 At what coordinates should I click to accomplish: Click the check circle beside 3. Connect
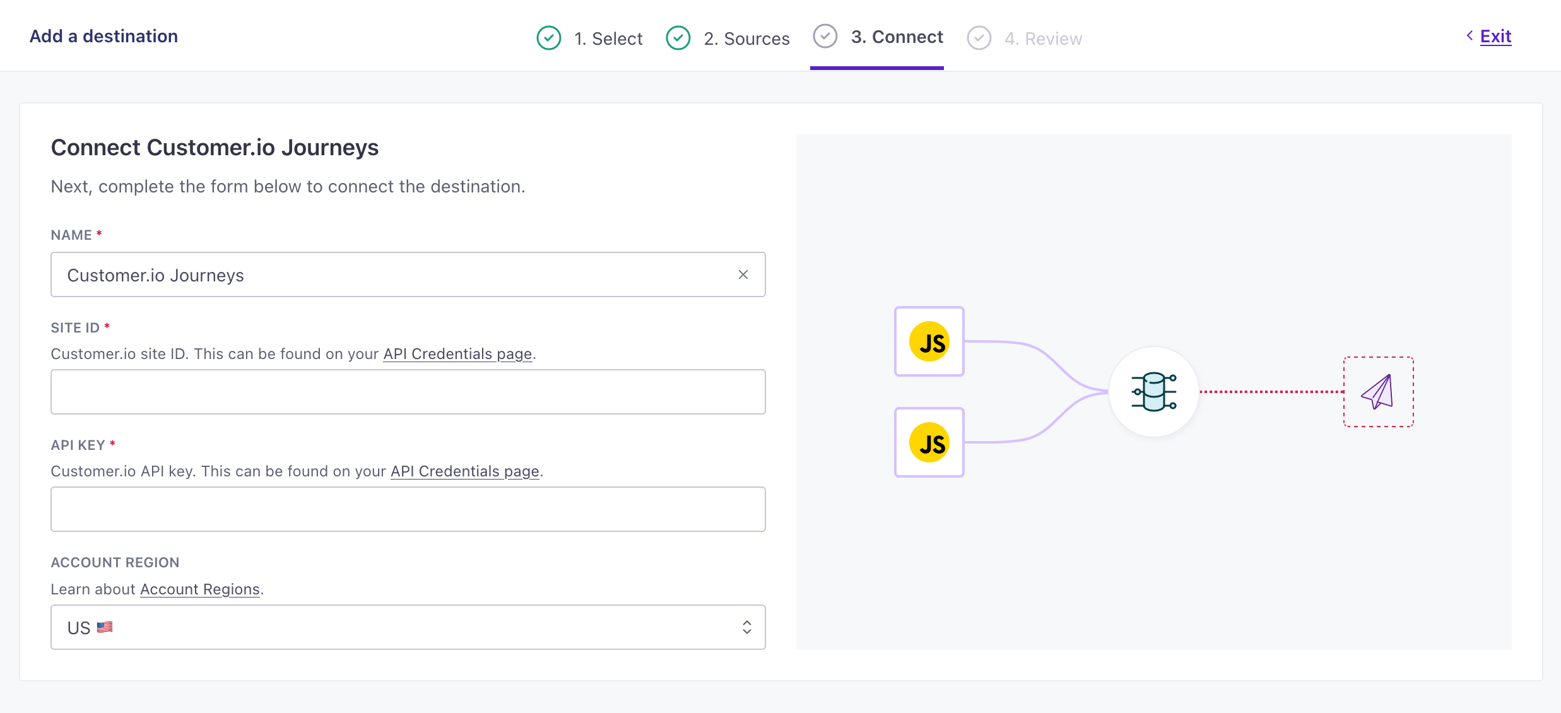[x=825, y=37]
